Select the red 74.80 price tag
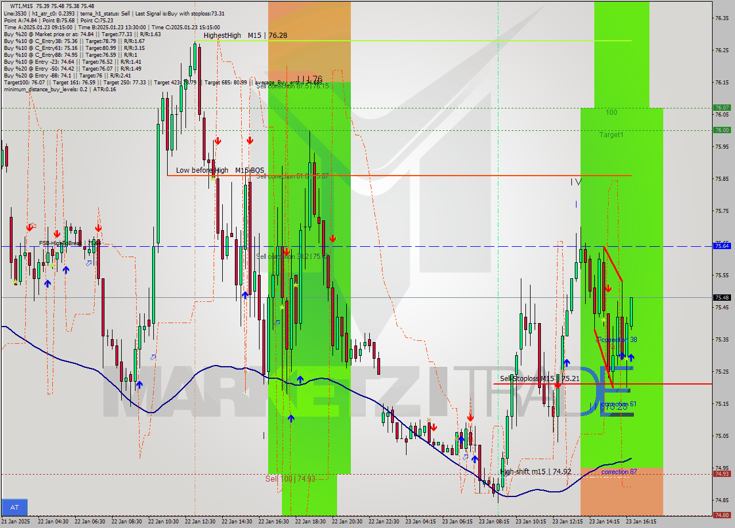This screenshot has height=528, width=735. coord(721,515)
